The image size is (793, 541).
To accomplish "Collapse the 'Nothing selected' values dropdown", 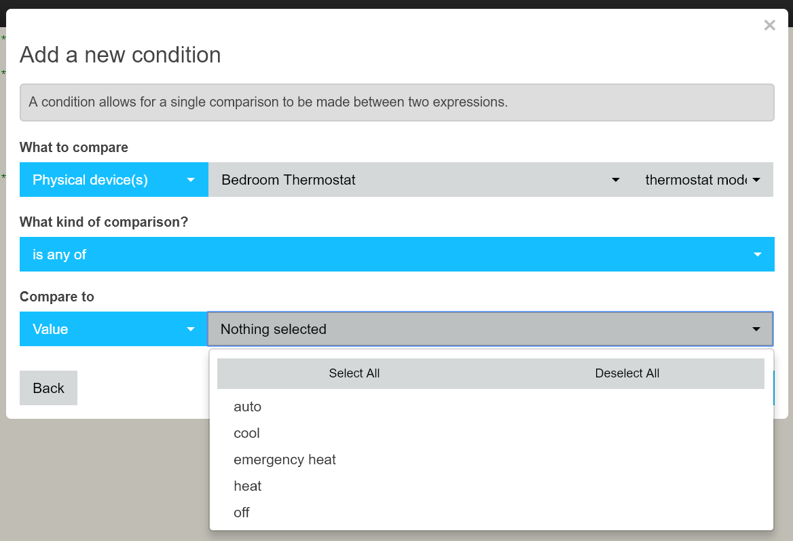I will click(x=491, y=329).
